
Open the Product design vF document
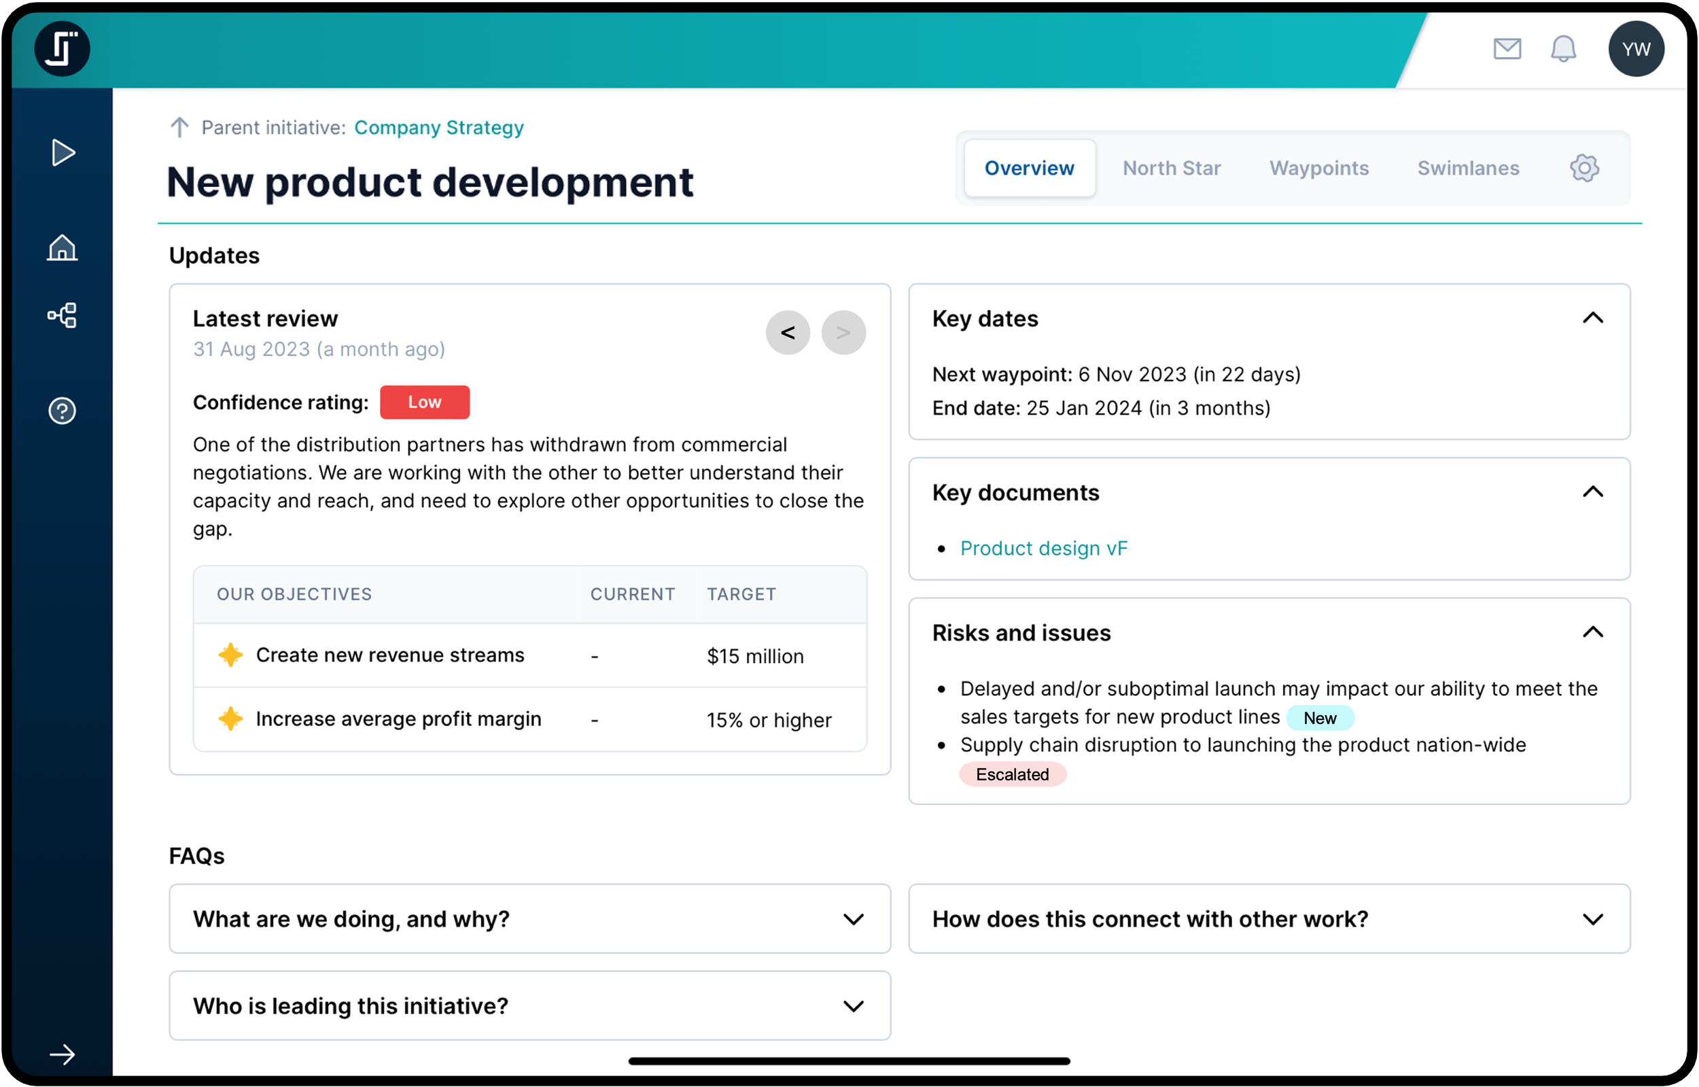click(1044, 549)
